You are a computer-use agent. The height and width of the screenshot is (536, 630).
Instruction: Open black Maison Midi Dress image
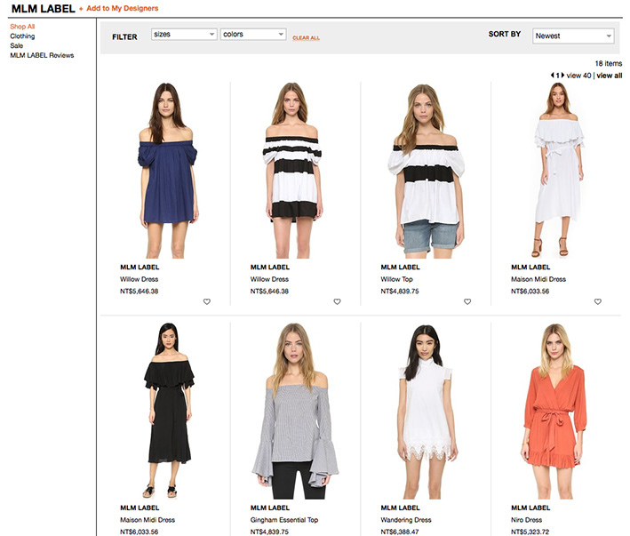click(x=169, y=411)
